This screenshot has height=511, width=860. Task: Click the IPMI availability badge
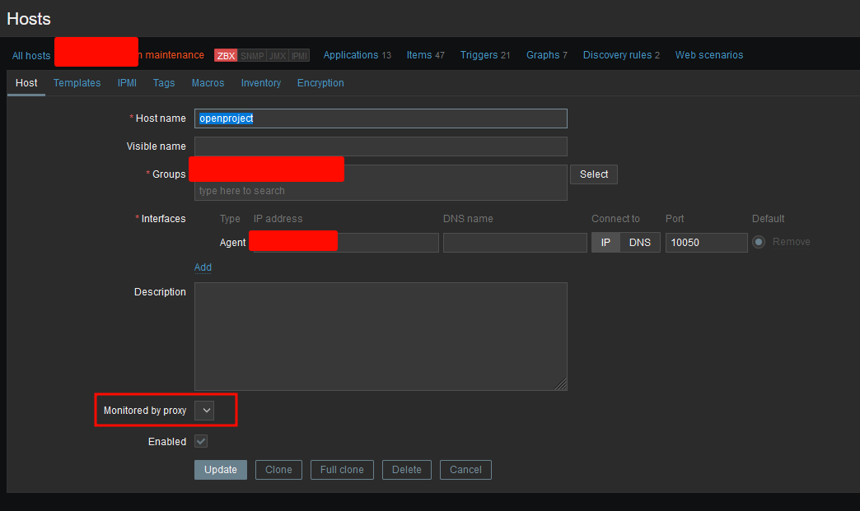pyautogui.click(x=299, y=55)
